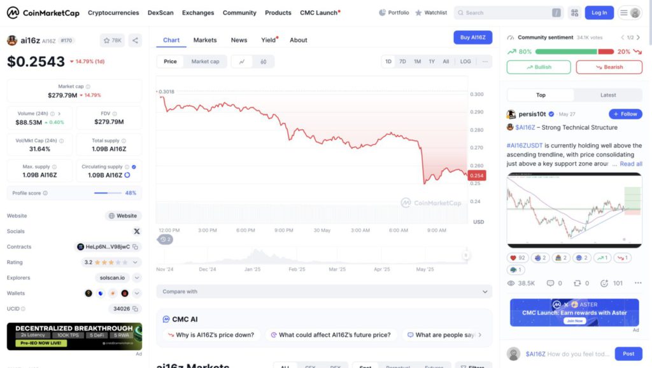Image resolution: width=652 pixels, height=368 pixels.
Task: Toggle LOG scale on the chart
Action: [465, 62]
